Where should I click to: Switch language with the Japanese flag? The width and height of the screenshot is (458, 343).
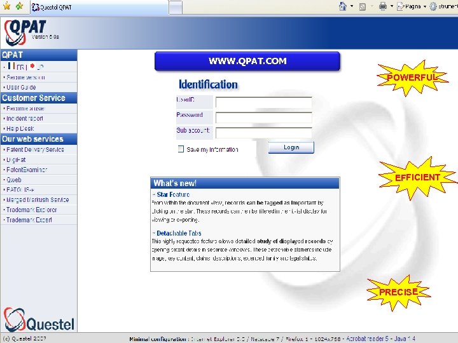pyautogui.click(x=32, y=66)
